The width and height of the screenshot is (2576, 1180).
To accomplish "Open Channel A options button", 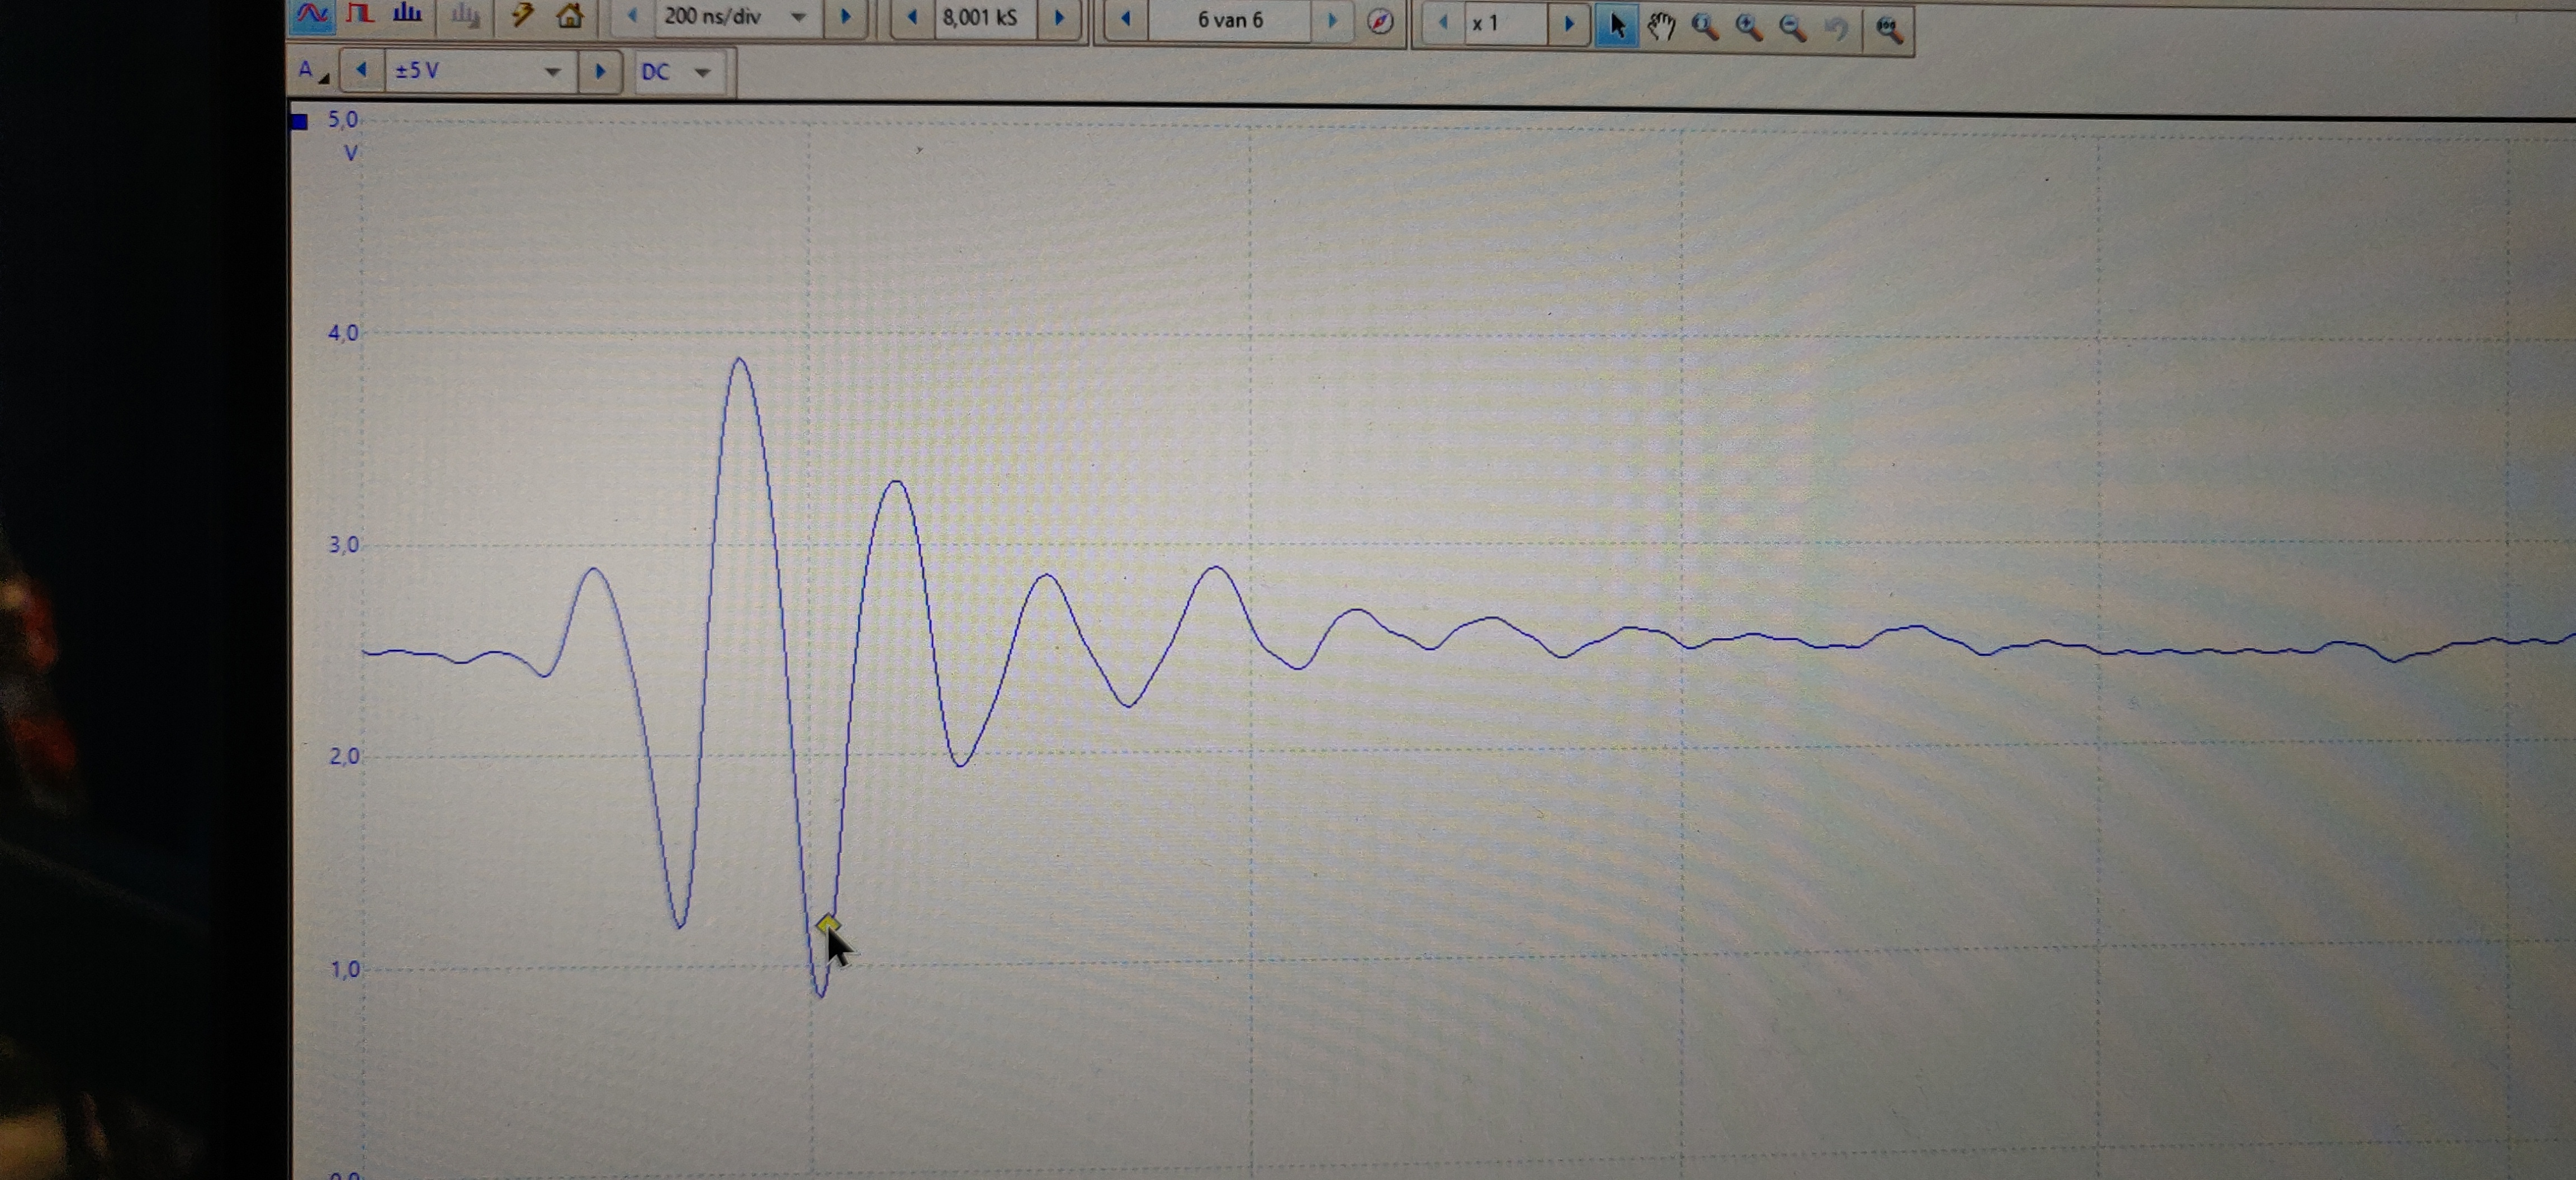I will tap(311, 71).
